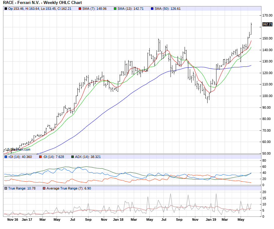The width and height of the screenshot is (274, 229).
Task: Click the 'Nov 16' date axis label
Action: (13, 220)
